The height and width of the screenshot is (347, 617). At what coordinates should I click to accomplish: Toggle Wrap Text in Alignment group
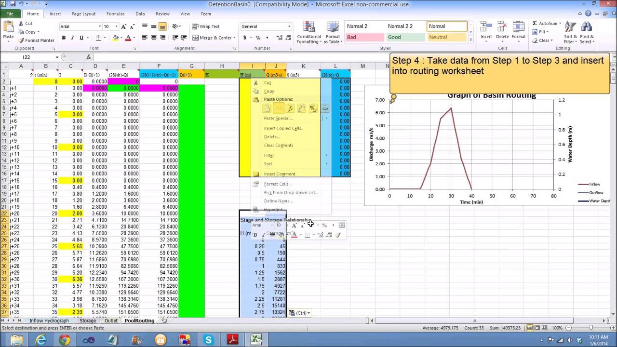tap(206, 27)
